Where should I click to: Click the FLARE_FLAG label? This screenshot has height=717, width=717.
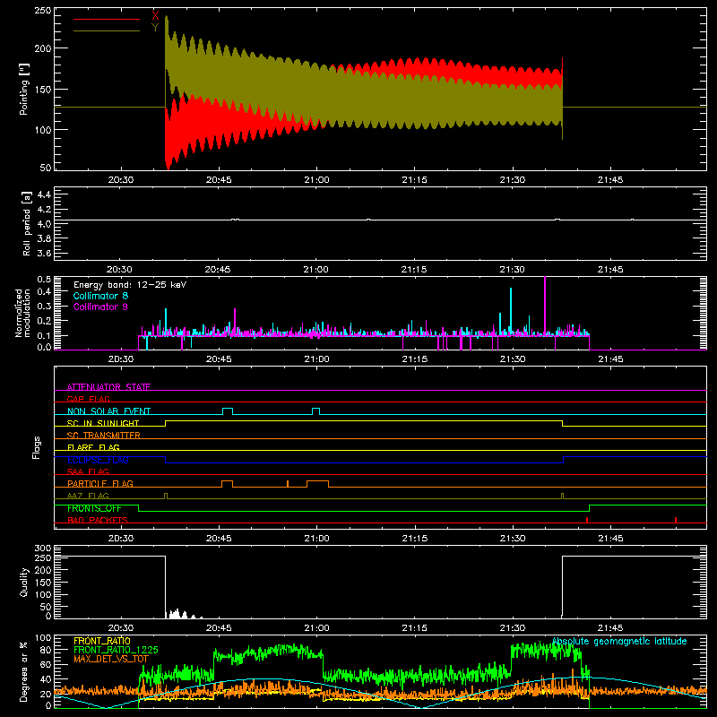click(x=93, y=447)
